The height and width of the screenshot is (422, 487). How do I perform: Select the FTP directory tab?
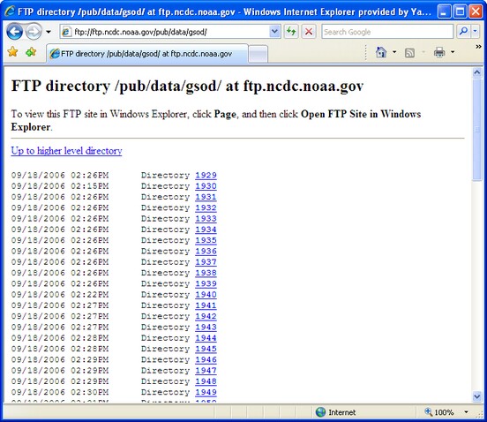click(x=147, y=54)
